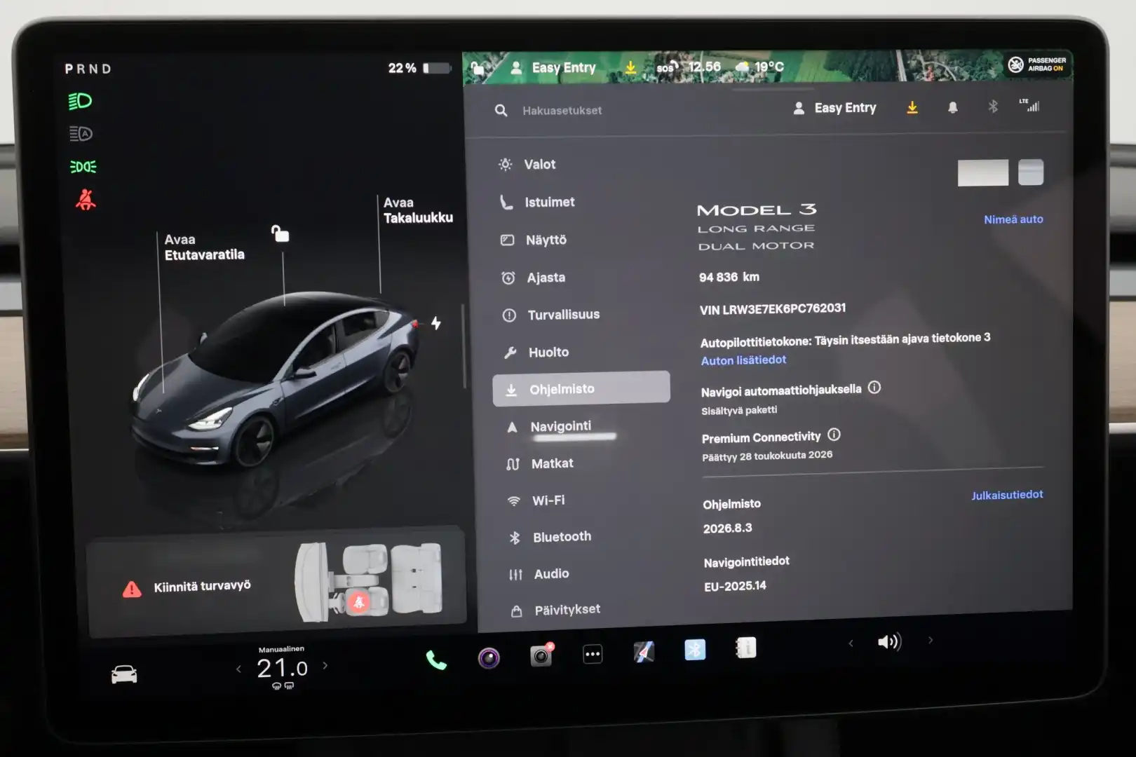Click the yellow download icon in settings header
The width and height of the screenshot is (1136, 757).
click(912, 107)
